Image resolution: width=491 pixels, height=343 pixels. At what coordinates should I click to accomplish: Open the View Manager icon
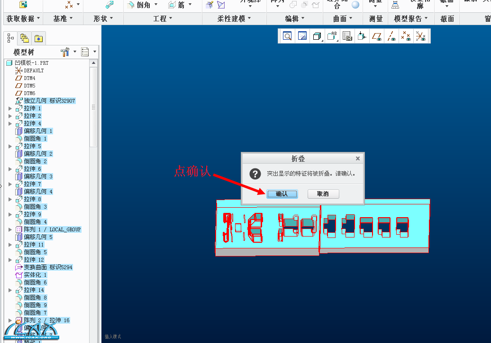point(347,36)
